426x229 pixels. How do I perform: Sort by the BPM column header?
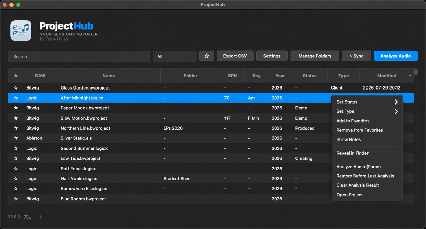click(x=233, y=76)
